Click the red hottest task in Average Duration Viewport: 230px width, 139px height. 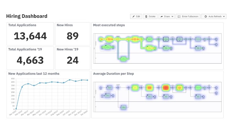[x=166, y=88]
